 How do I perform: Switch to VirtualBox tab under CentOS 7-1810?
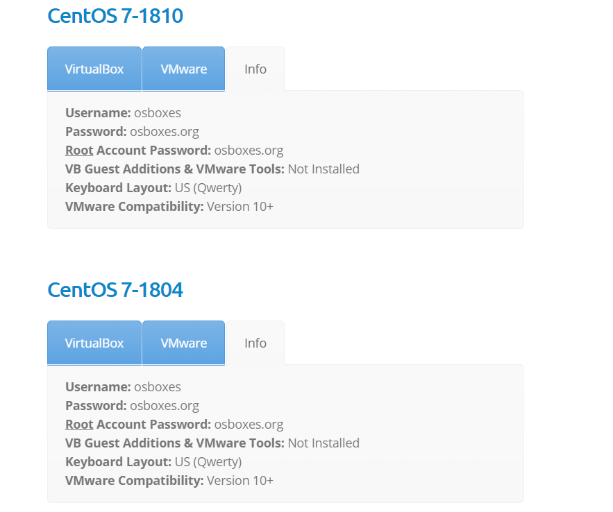[x=94, y=69]
